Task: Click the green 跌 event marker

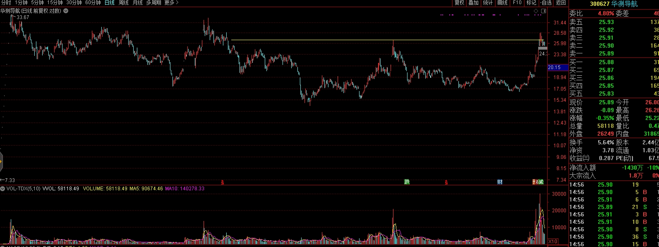Action: tap(407, 182)
